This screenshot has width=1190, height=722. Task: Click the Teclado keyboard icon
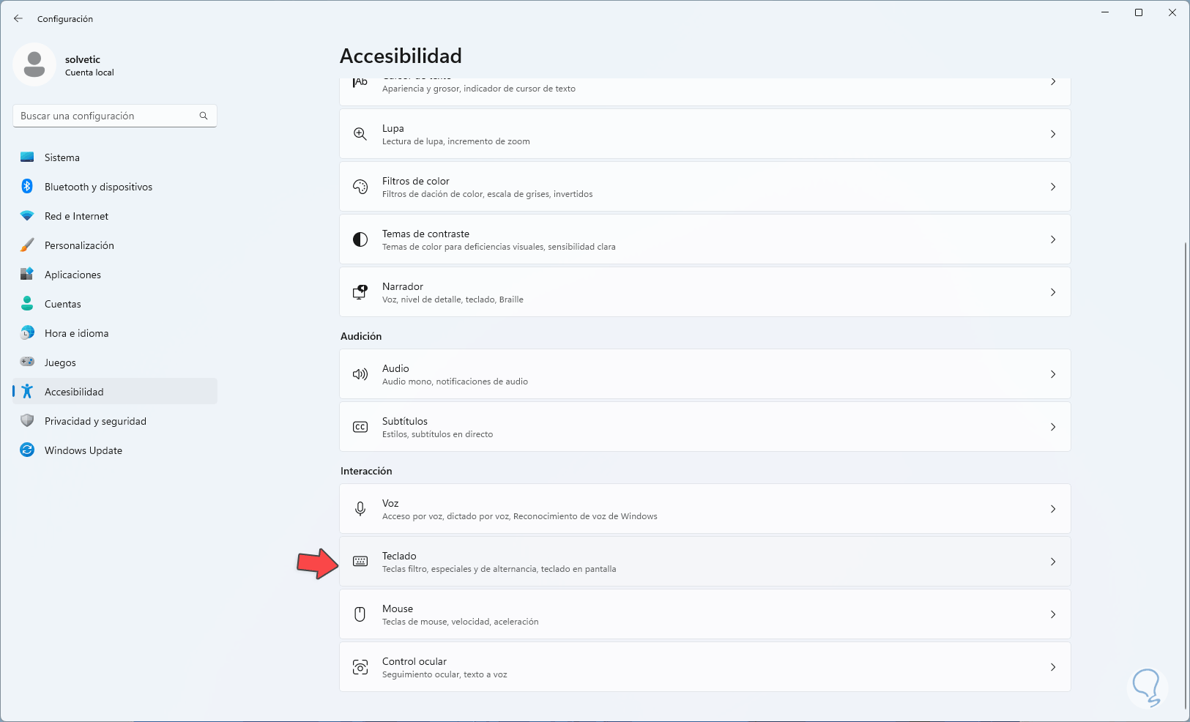[360, 562]
